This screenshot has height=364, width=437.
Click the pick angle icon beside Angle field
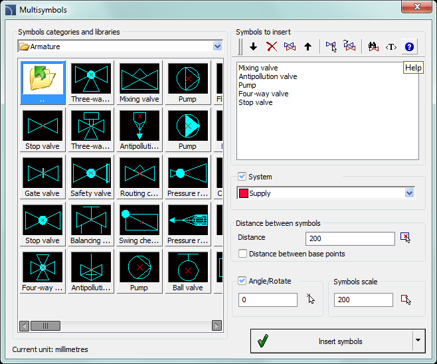pyautogui.click(x=309, y=300)
